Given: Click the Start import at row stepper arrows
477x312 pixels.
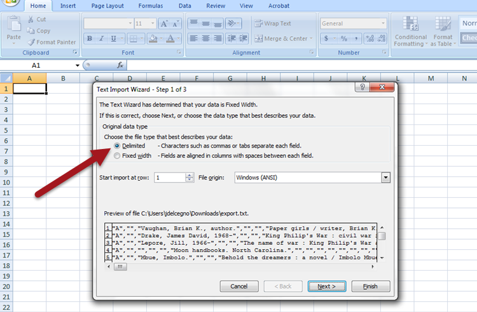Looking at the screenshot, I should pos(190,178).
